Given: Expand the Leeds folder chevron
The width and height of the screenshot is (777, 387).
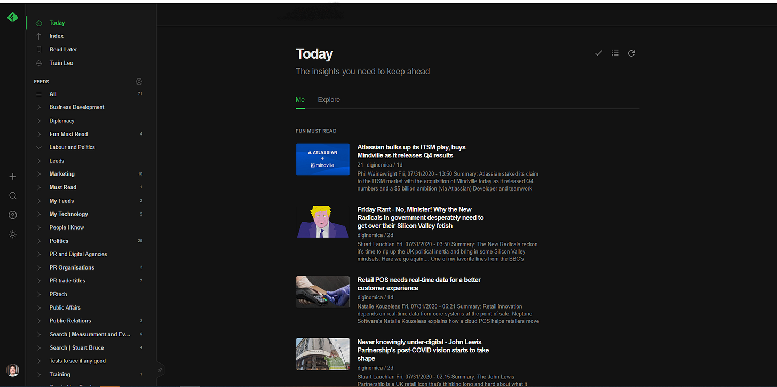Looking at the screenshot, I should [38, 161].
